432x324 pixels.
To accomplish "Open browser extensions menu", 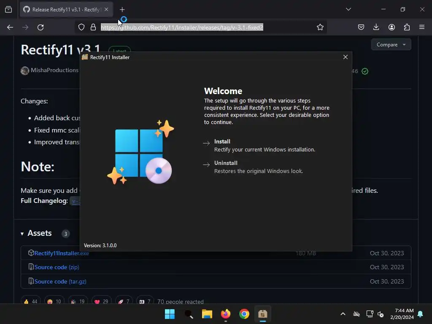I will click(x=407, y=27).
